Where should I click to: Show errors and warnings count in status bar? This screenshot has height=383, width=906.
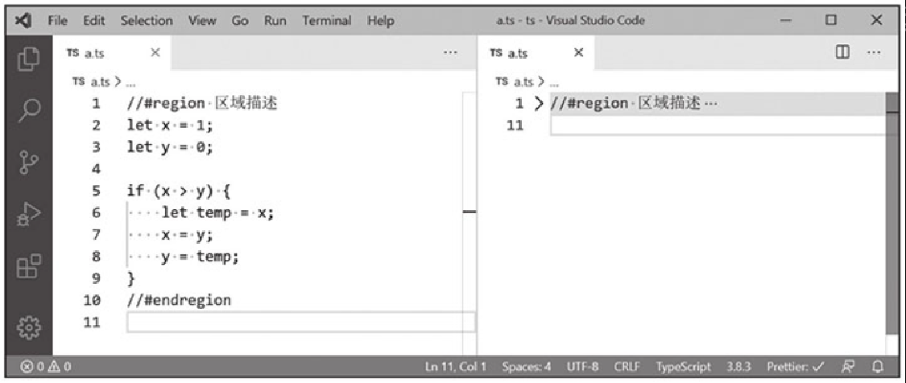[x=46, y=366]
